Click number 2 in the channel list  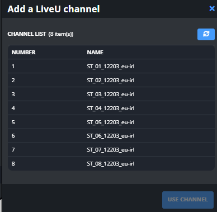(13, 80)
